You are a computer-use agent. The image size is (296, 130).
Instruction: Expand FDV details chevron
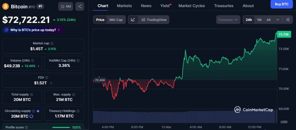coord(51,83)
